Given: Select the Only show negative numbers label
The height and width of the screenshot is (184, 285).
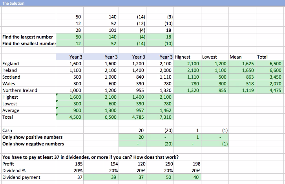Looking at the screenshot, I should (x=33, y=144).
